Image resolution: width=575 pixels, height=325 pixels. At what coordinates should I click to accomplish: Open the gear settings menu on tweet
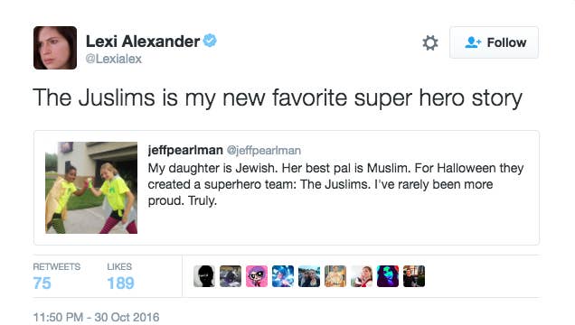click(x=429, y=42)
